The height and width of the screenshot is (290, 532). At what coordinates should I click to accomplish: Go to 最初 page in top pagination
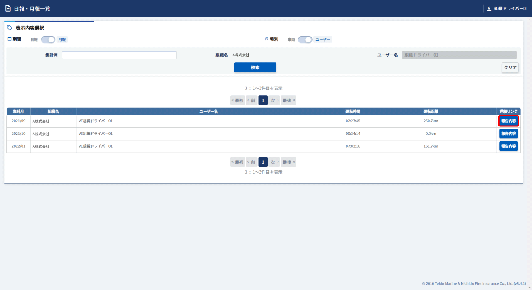237,100
